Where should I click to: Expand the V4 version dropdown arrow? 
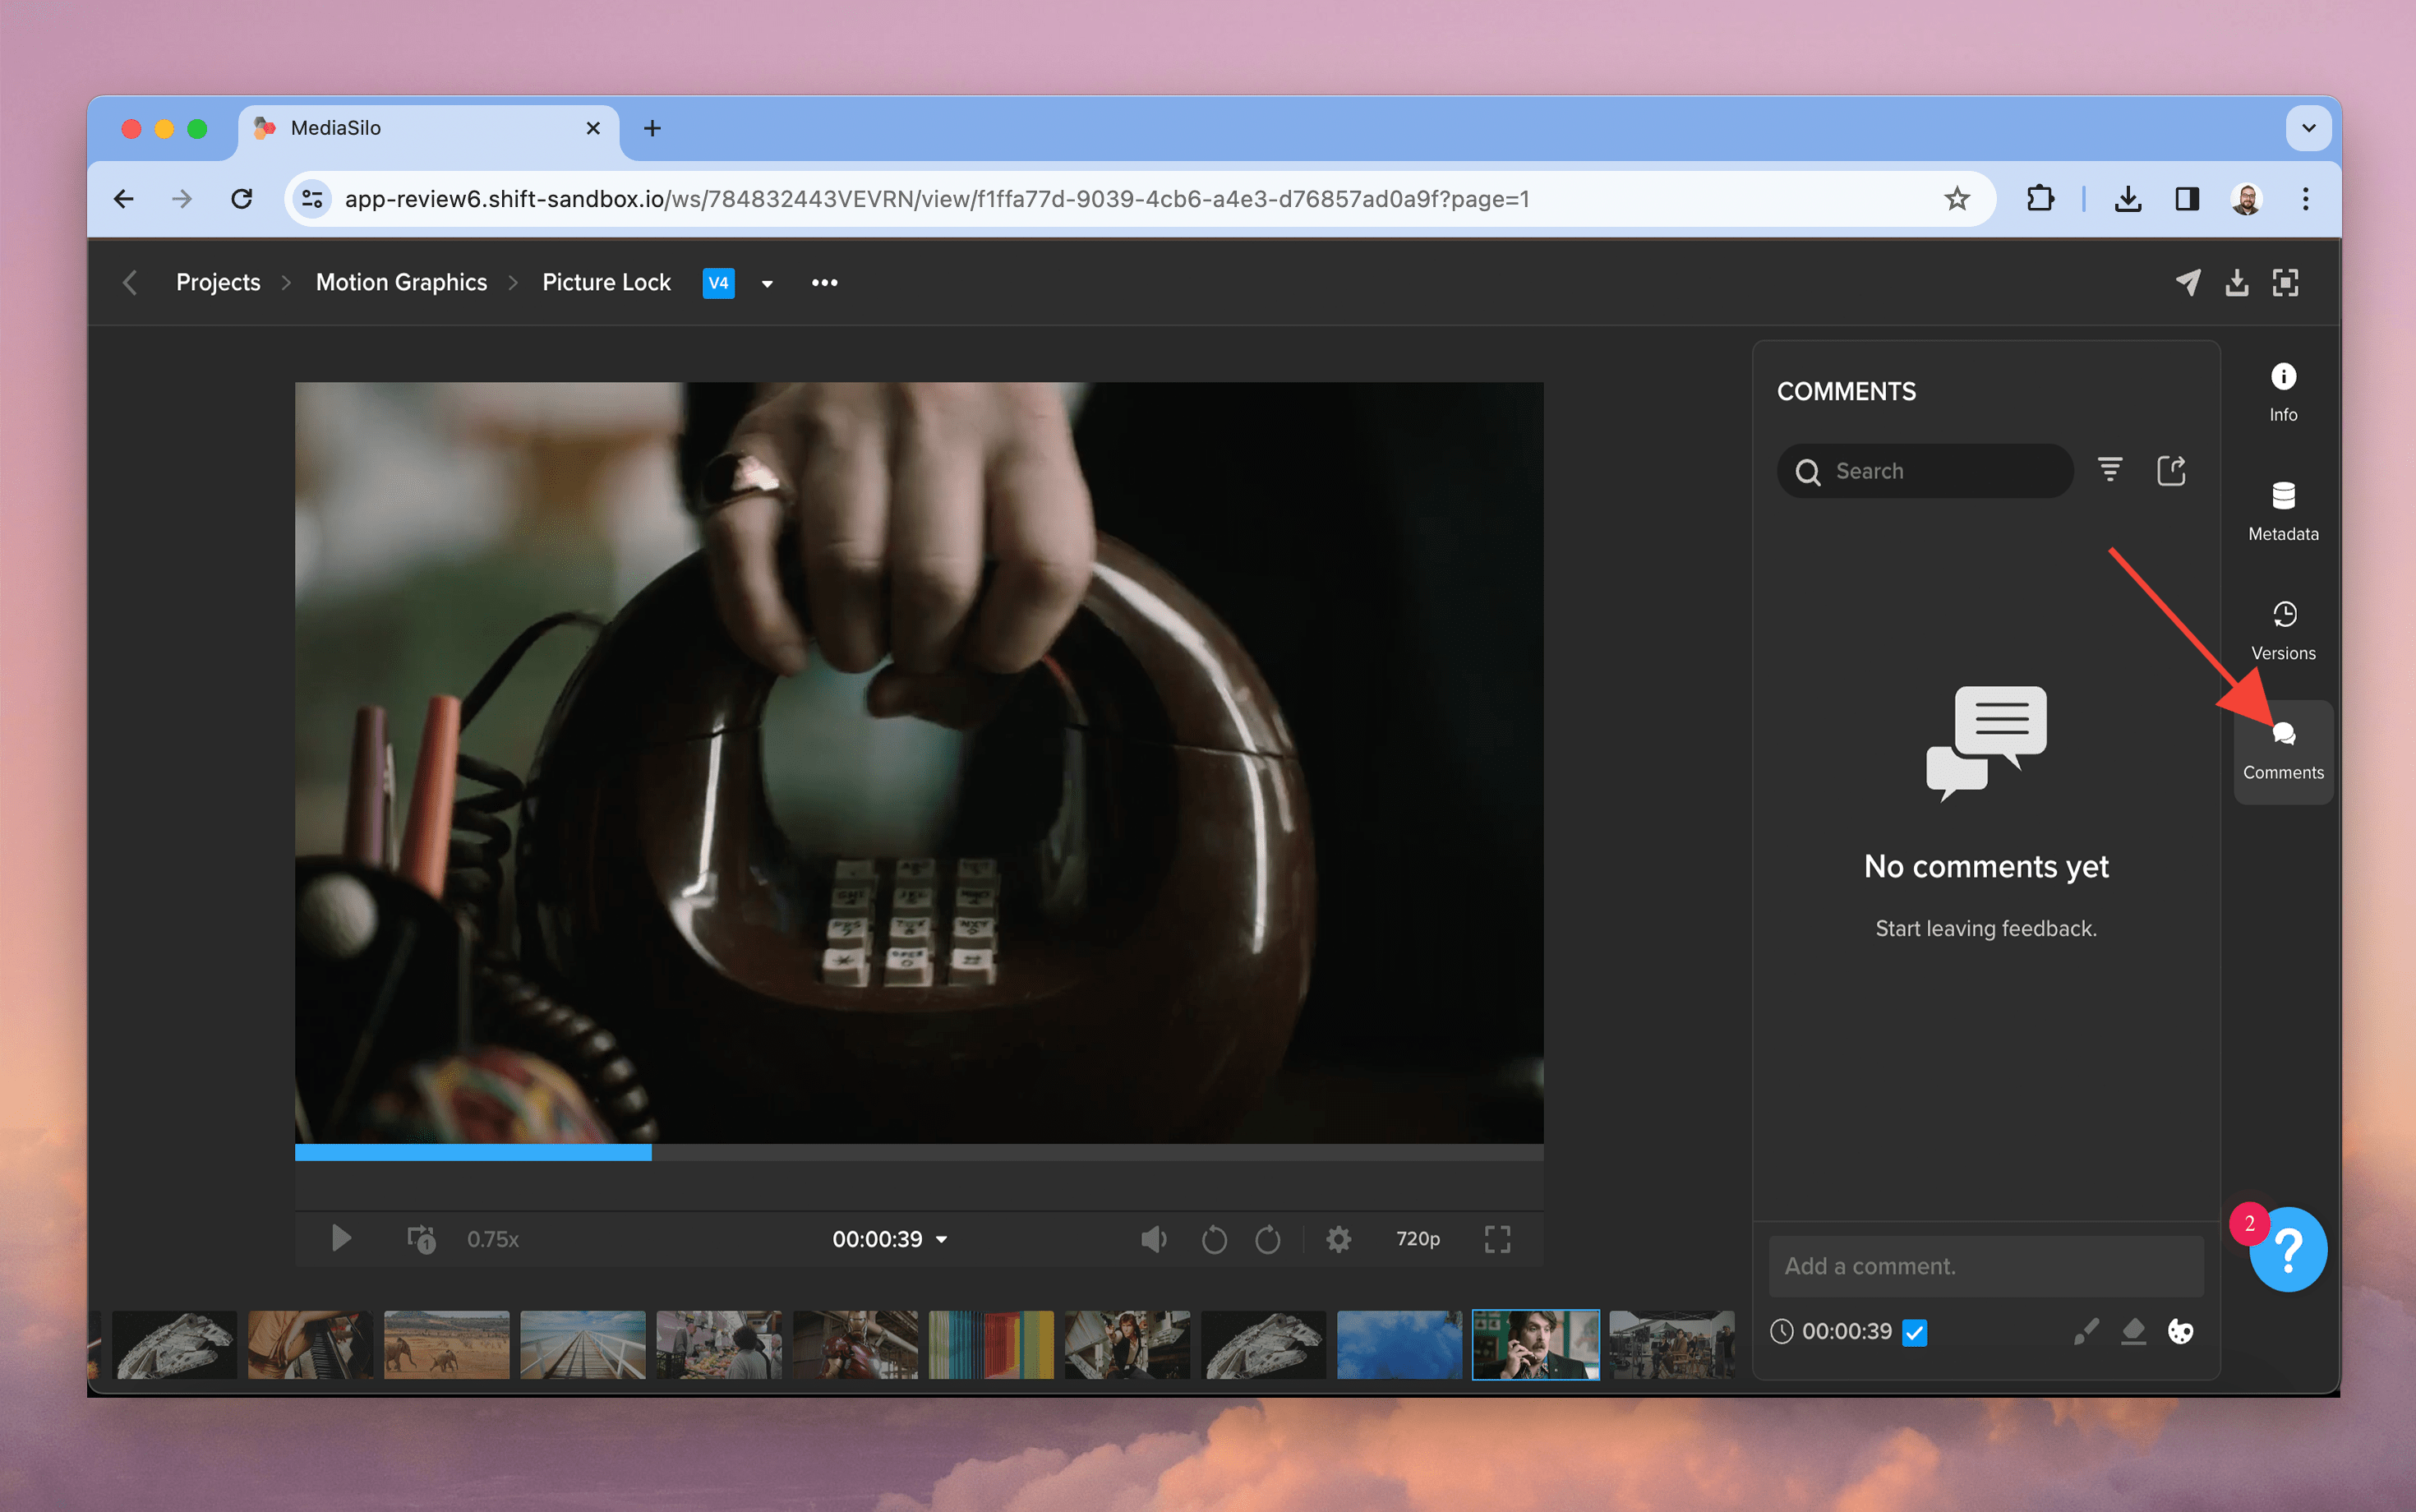click(x=767, y=284)
